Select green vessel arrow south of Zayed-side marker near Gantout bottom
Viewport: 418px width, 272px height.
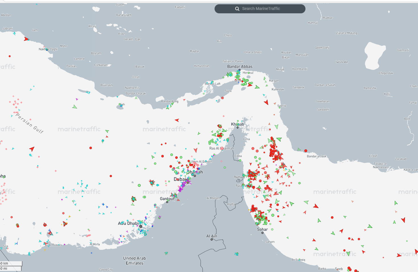(166, 253)
